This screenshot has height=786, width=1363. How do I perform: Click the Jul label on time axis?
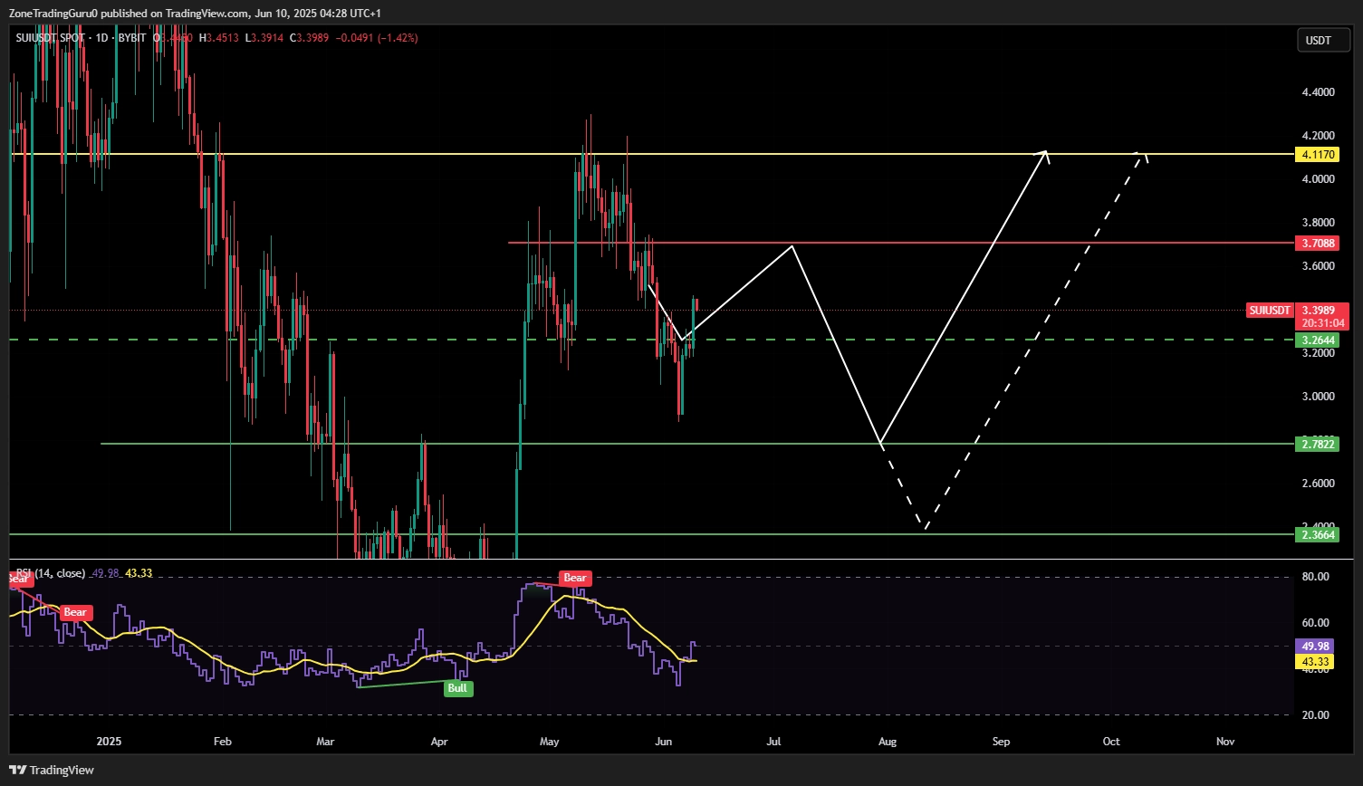coord(773,742)
